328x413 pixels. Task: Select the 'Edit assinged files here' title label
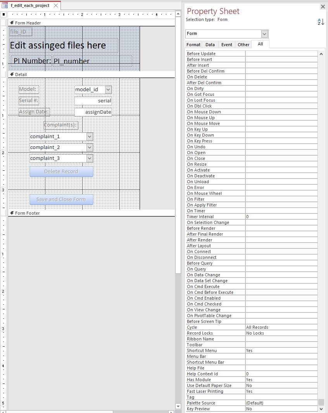[x=64, y=45]
